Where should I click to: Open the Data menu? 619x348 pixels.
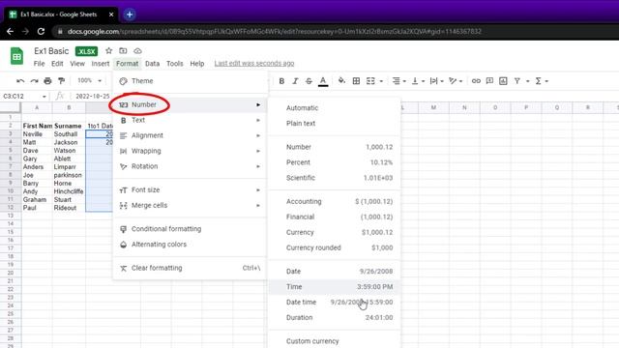152,64
